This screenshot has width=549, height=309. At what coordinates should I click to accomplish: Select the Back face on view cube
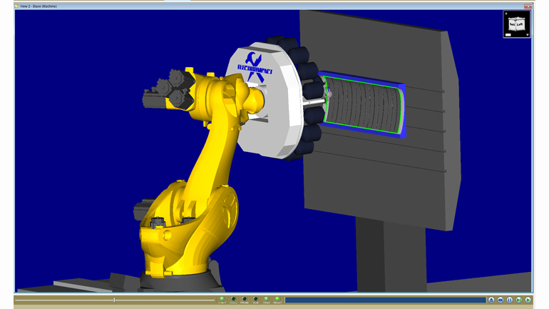[x=511, y=24]
